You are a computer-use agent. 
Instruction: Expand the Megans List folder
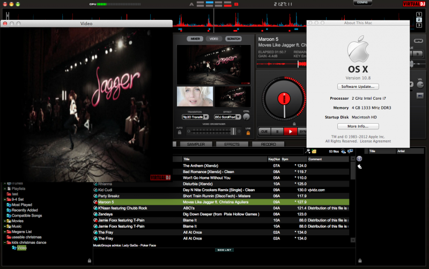point(5,232)
